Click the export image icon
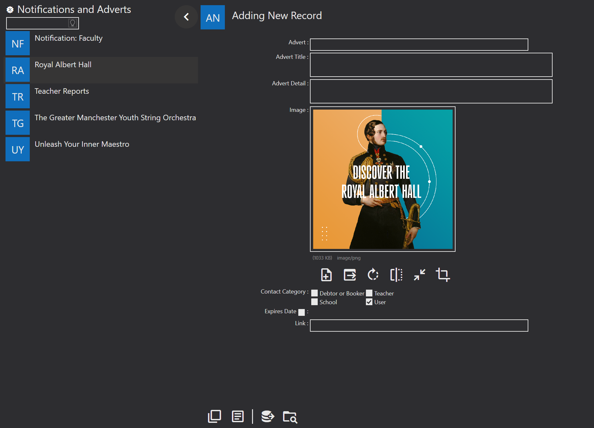 350,275
